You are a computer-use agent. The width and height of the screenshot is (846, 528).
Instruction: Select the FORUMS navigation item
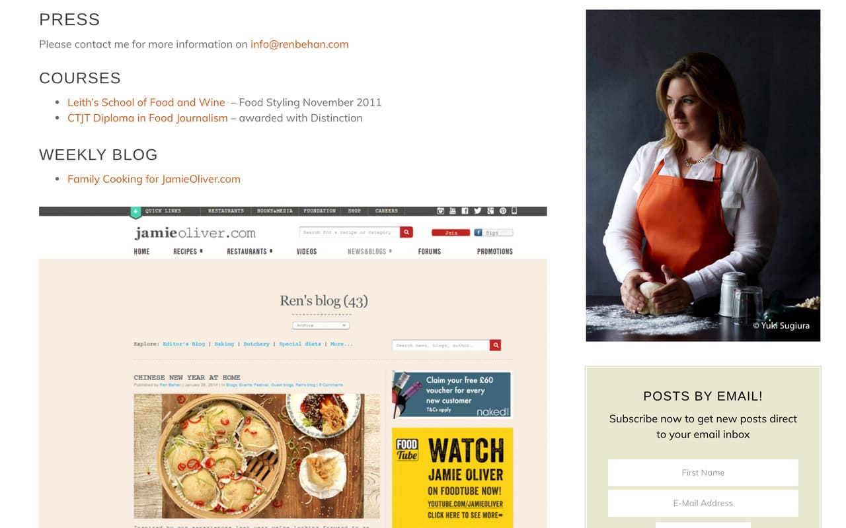[430, 251]
